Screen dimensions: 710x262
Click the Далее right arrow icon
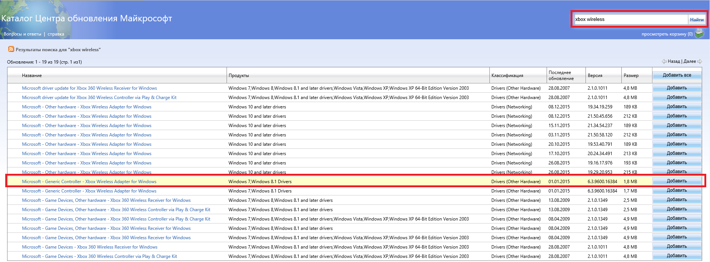tap(700, 62)
